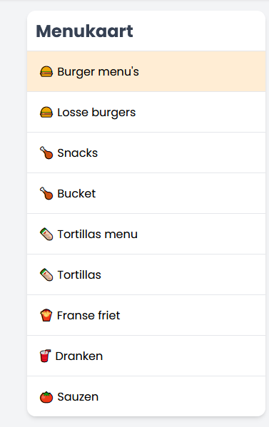Click empty area of highlighted Burger menu's row
This screenshot has width=269, height=427.
[x=202, y=71]
